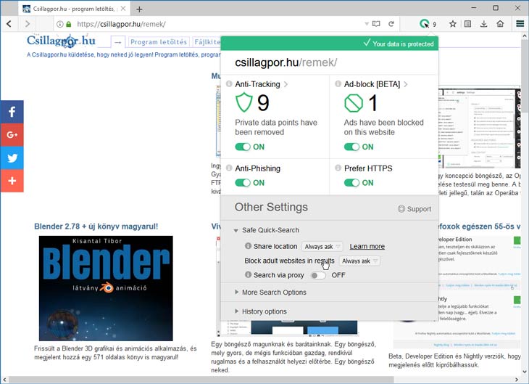Click the forward navigation arrow
The image size is (529, 384).
[28, 24]
